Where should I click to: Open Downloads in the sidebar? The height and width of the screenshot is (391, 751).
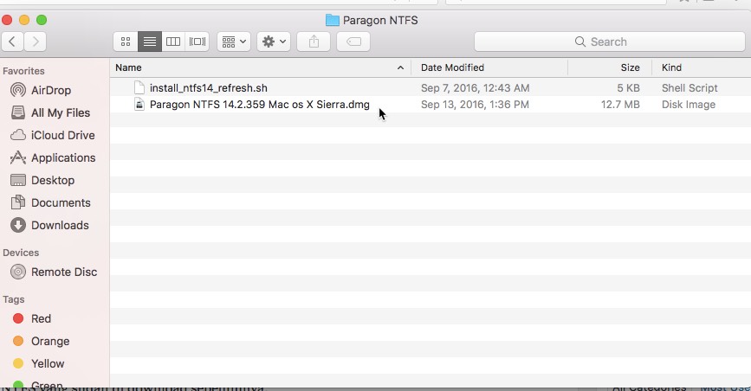60,226
